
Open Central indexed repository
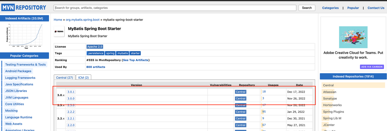[328, 85]
